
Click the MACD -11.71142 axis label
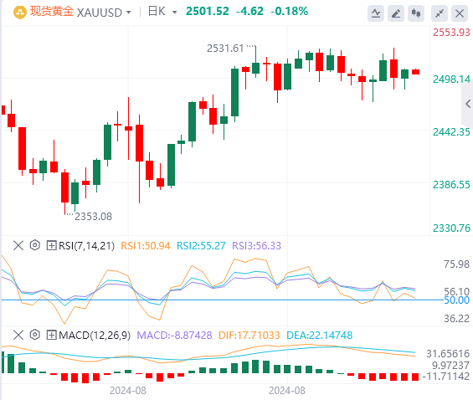coord(446,377)
